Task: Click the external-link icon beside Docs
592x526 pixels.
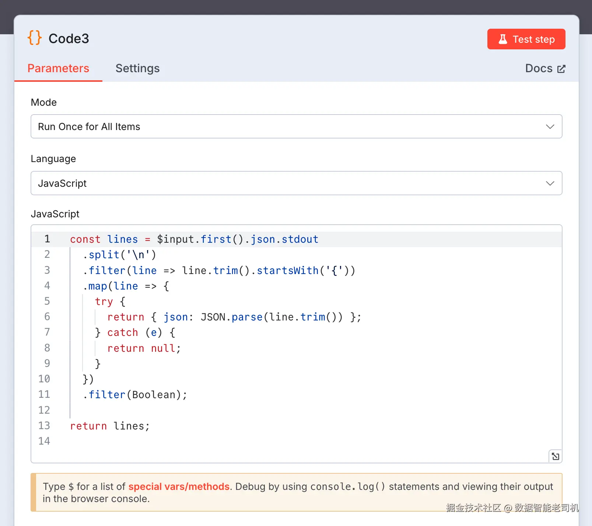Action: tap(561, 69)
